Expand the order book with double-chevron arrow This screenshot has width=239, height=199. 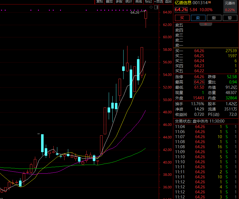[206, 24]
